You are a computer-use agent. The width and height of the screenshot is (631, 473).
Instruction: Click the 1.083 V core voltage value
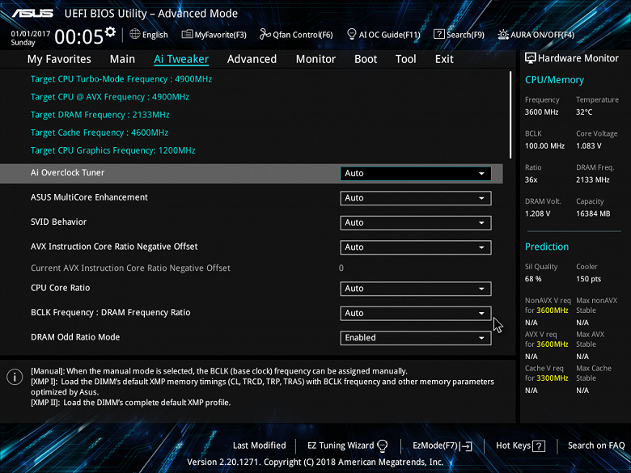[588, 146]
